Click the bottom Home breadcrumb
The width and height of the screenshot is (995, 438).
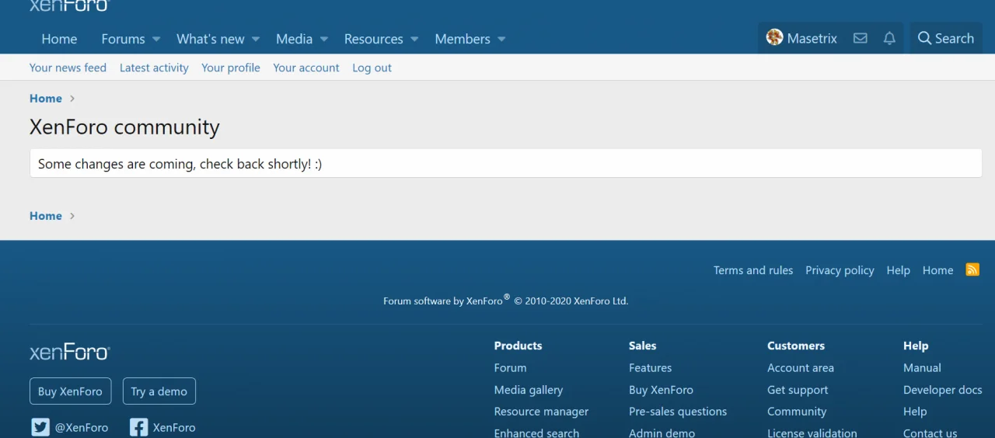tap(46, 216)
